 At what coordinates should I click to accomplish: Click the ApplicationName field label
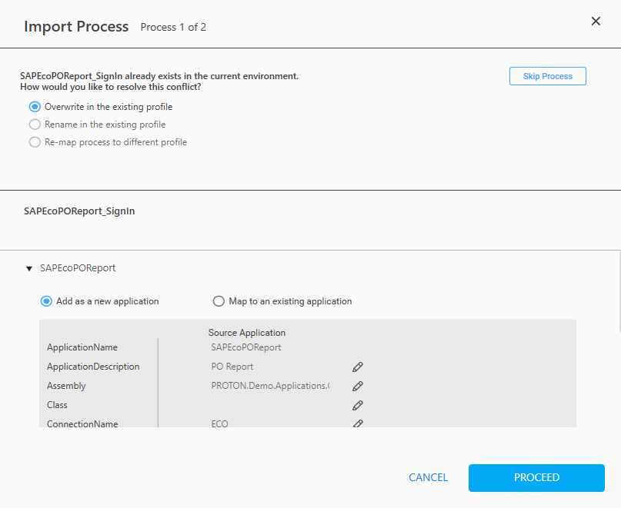tap(82, 347)
